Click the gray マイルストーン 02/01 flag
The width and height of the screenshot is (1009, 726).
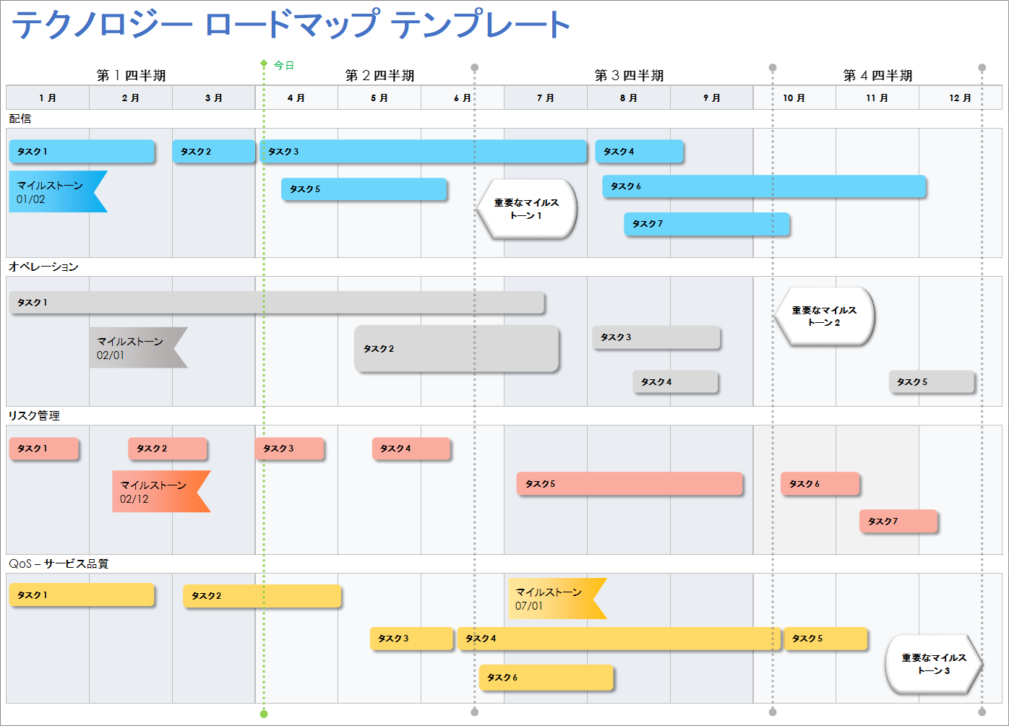pyautogui.click(x=138, y=347)
